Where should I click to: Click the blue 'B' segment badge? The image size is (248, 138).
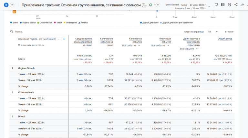(x=6, y=5)
